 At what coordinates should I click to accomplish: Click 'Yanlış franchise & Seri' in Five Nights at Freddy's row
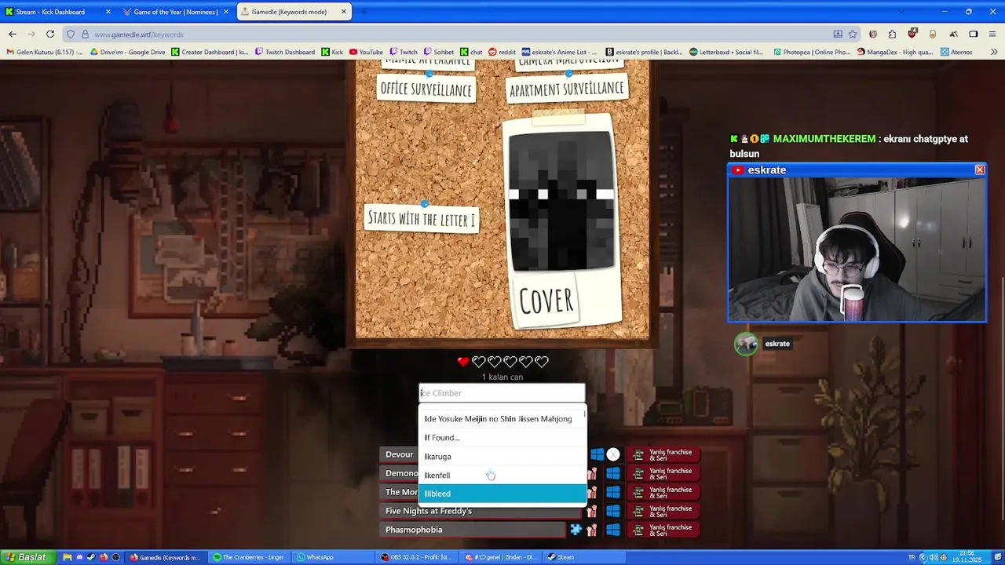pyautogui.click(x=664, y=511)
